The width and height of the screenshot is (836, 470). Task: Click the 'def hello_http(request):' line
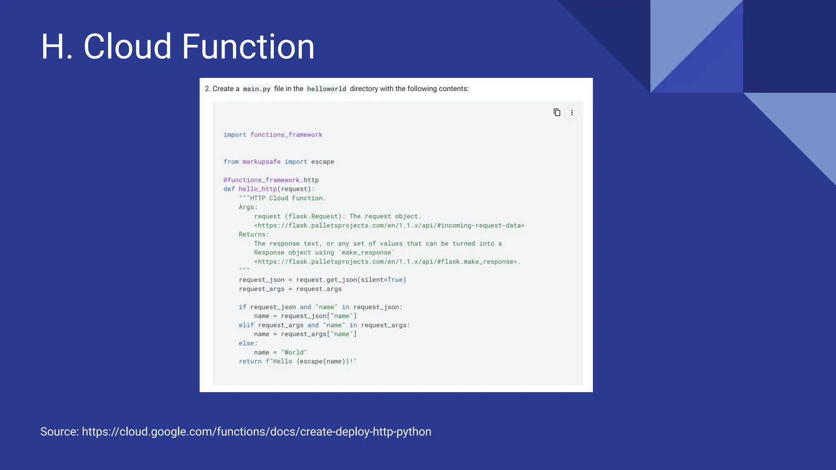(269, 189)
